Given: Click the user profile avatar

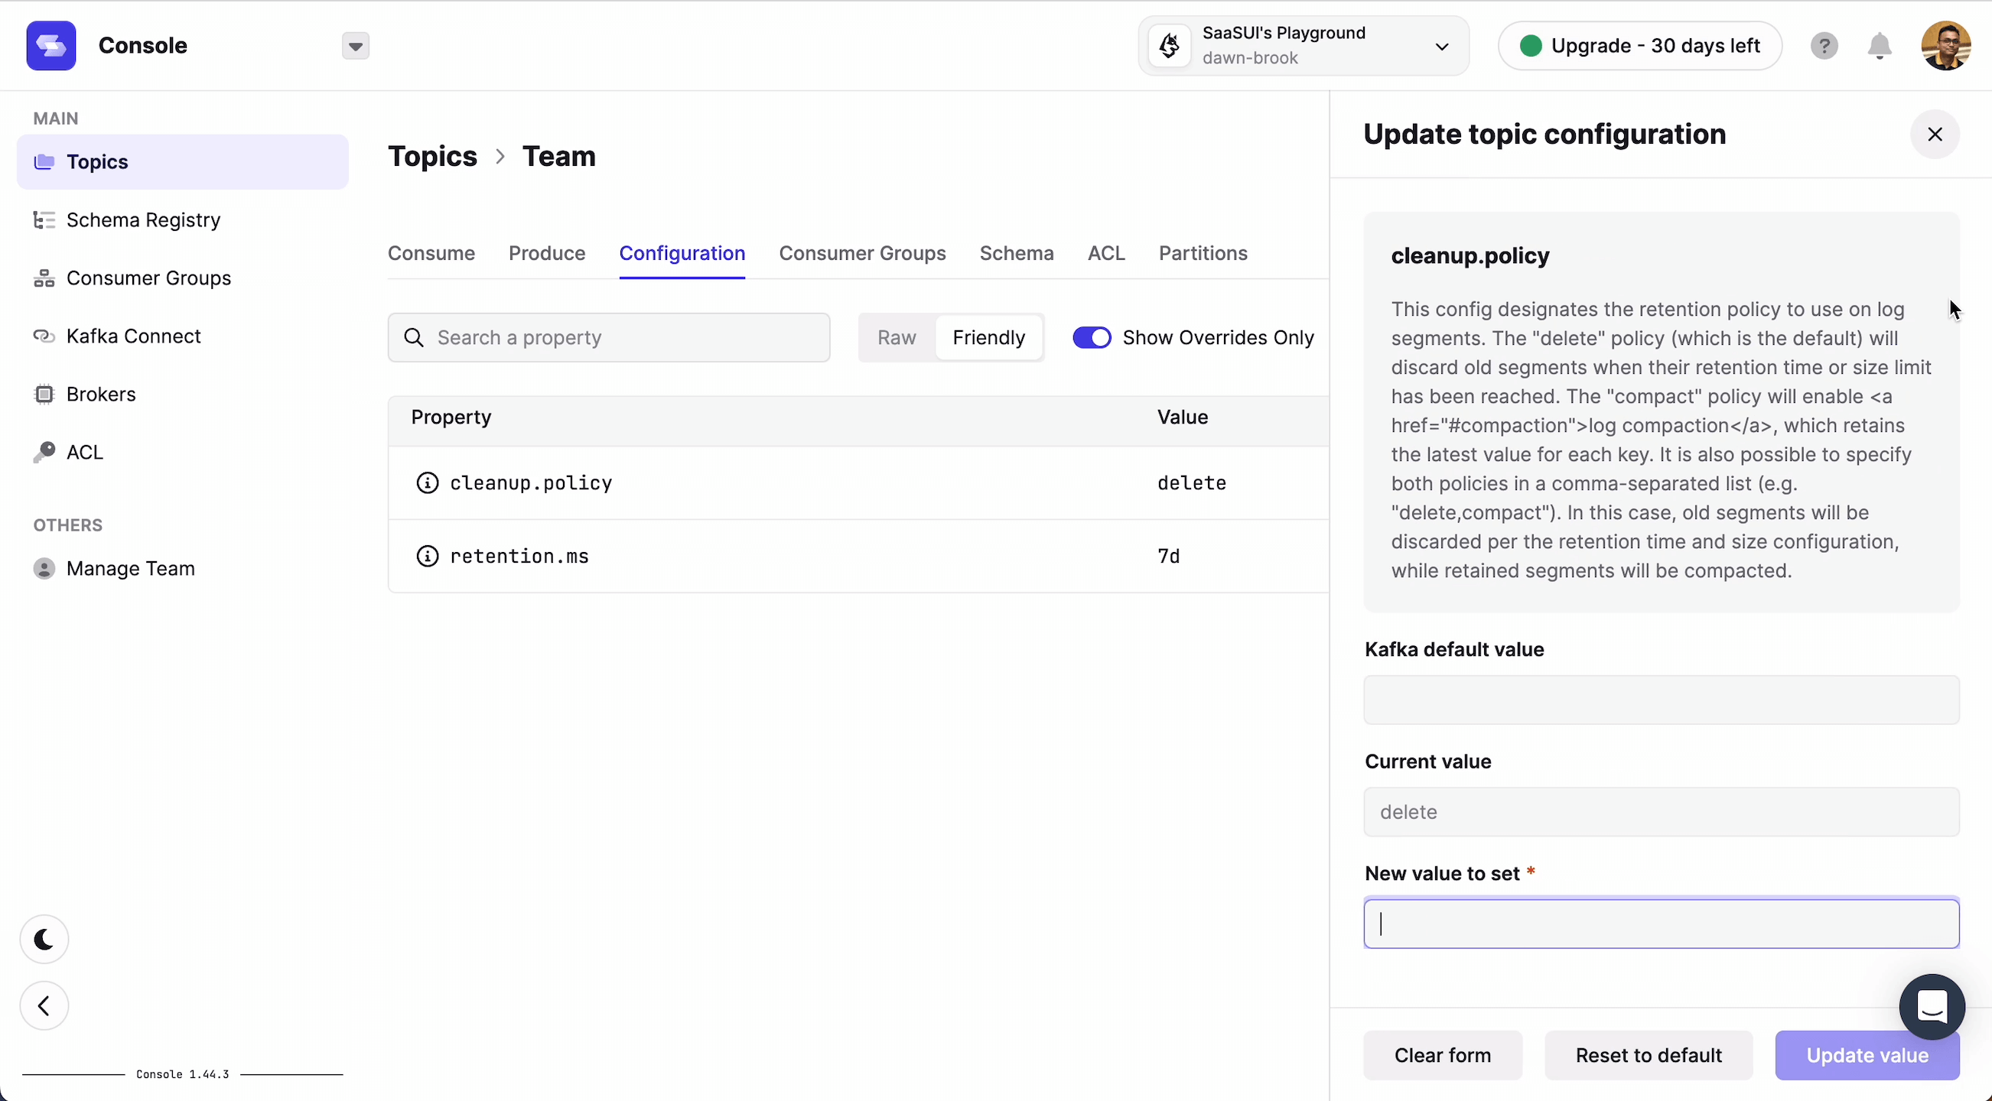Looking at the screenshot, I should (1945, 47).
